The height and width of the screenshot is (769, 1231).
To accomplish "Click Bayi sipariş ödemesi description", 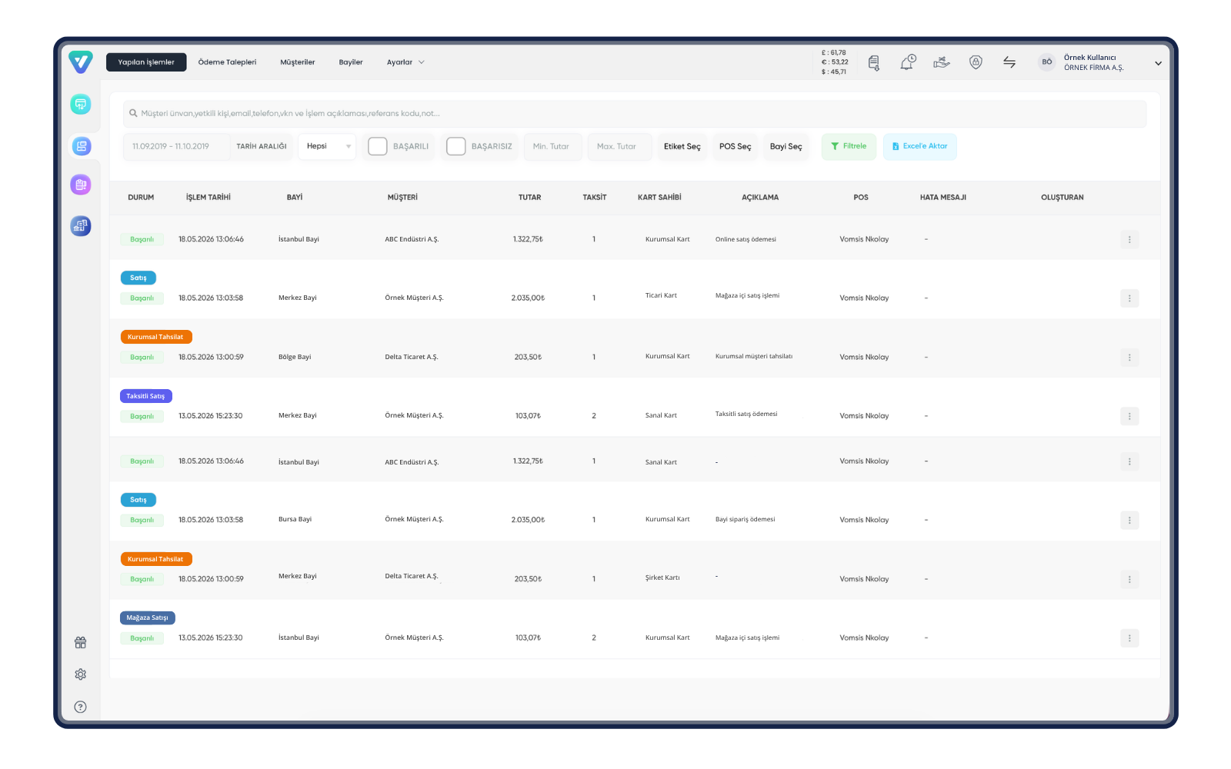I will pyautogui.click(x=746, y=519).
